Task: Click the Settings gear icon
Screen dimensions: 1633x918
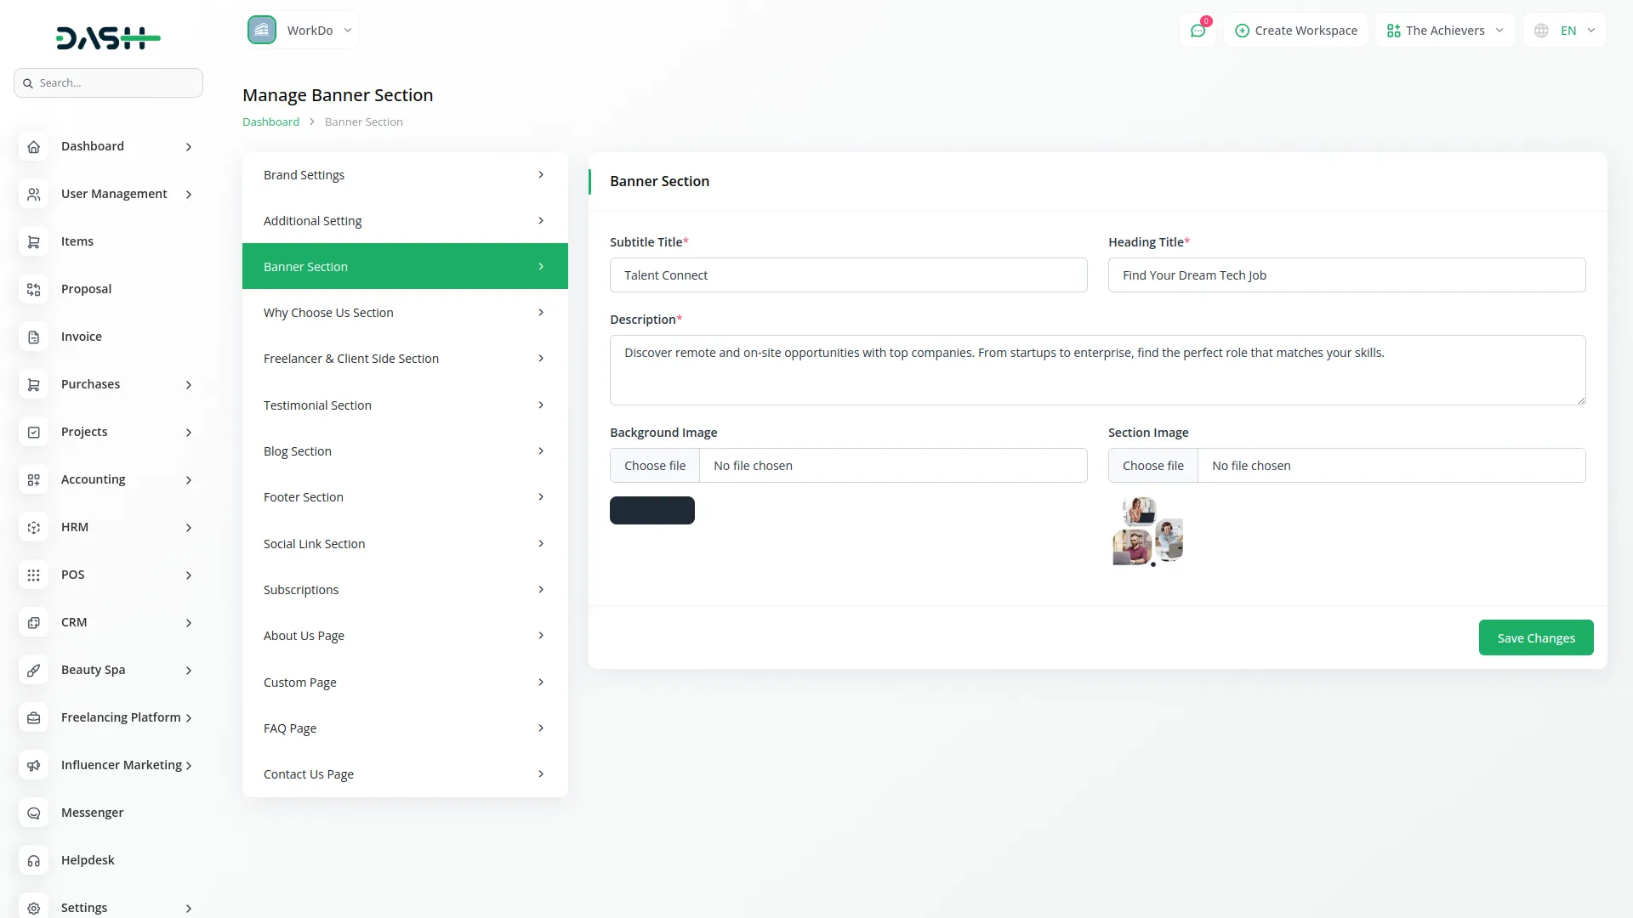Action: pos(33,908)
